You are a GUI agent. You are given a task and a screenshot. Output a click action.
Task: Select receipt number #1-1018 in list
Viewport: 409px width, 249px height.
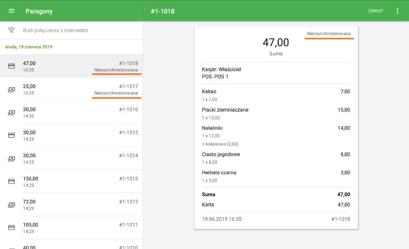129,63
